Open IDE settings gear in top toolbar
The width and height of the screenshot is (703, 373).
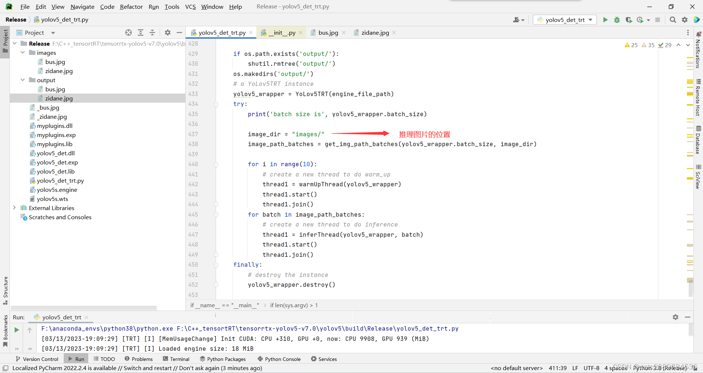coord(685,20)
